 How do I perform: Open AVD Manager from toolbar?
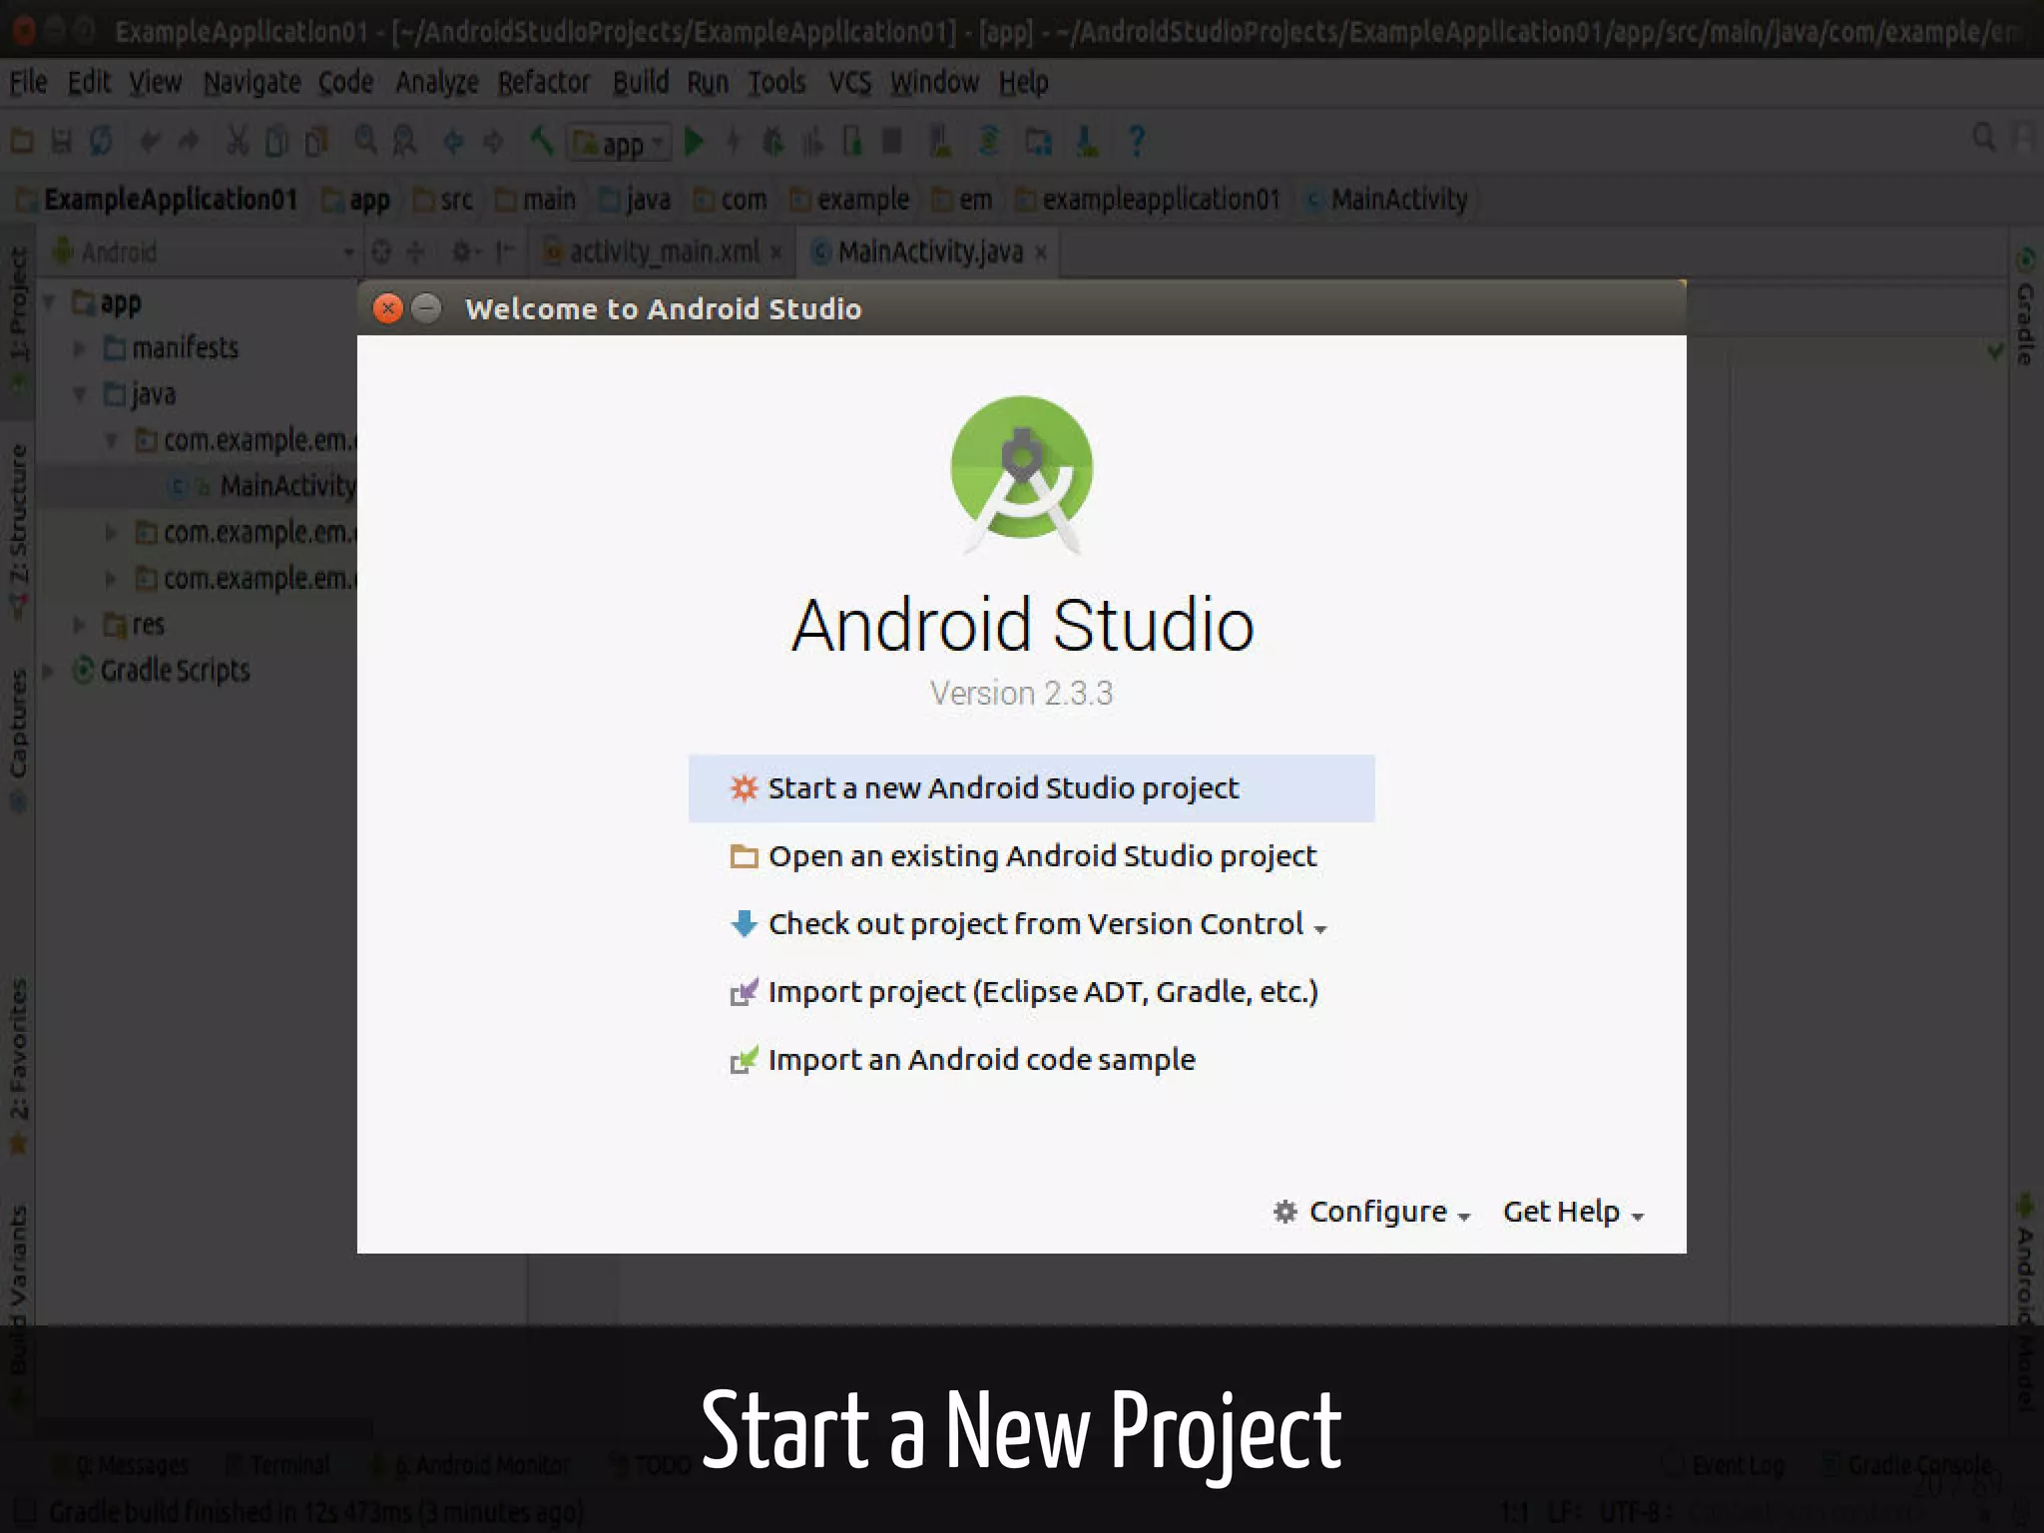tap(940, 141)
